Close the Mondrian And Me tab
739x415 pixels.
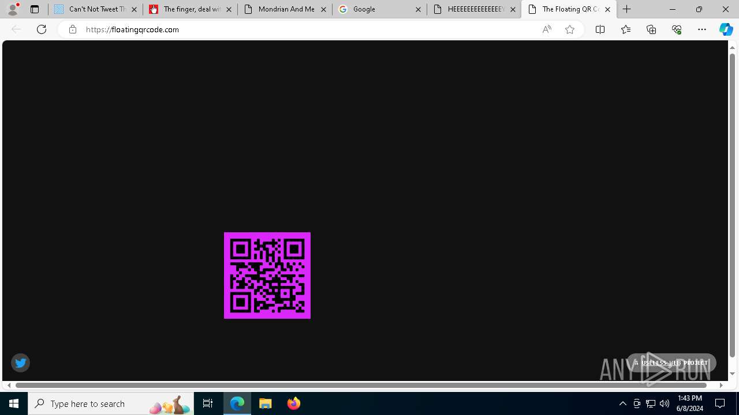point(323,9)
